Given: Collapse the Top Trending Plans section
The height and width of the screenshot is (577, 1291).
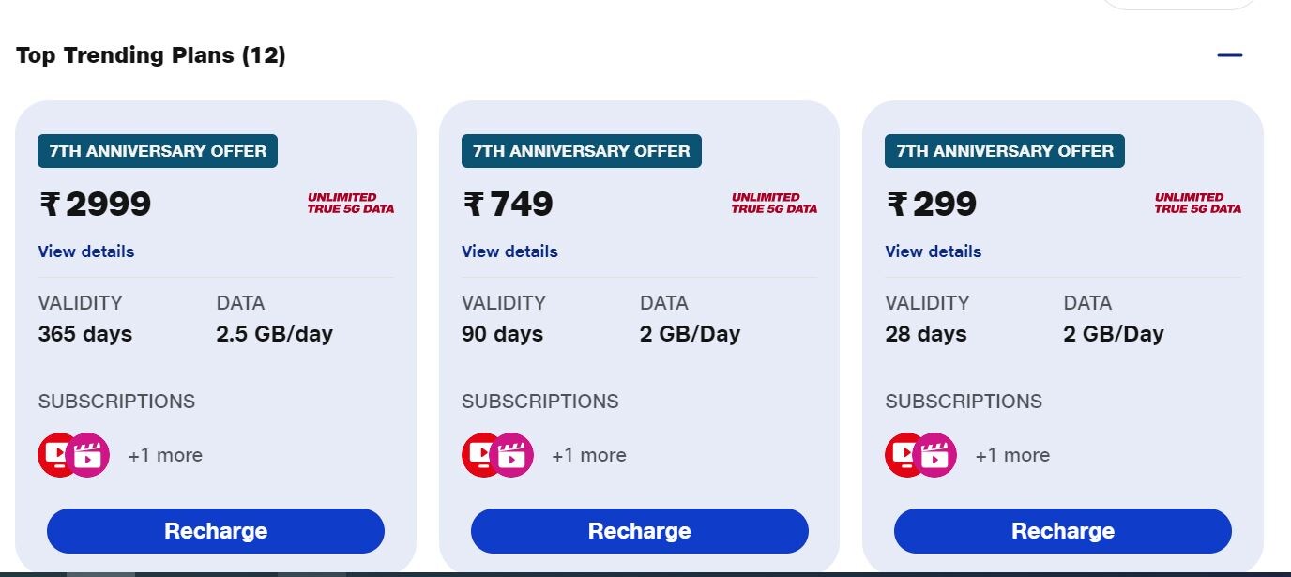Looking at the screenshot, I should point(1229,55).
